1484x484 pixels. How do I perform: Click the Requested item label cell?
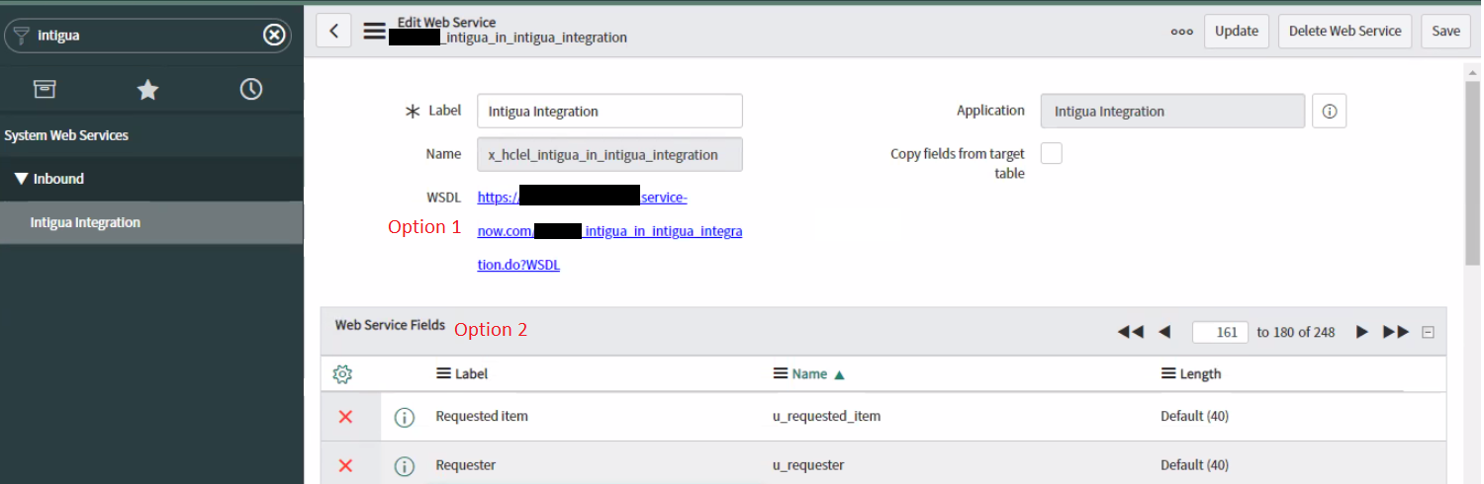click(x=482, y=416)
